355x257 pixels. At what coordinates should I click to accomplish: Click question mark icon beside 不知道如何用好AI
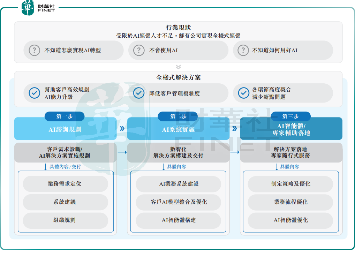coord(243,50)
